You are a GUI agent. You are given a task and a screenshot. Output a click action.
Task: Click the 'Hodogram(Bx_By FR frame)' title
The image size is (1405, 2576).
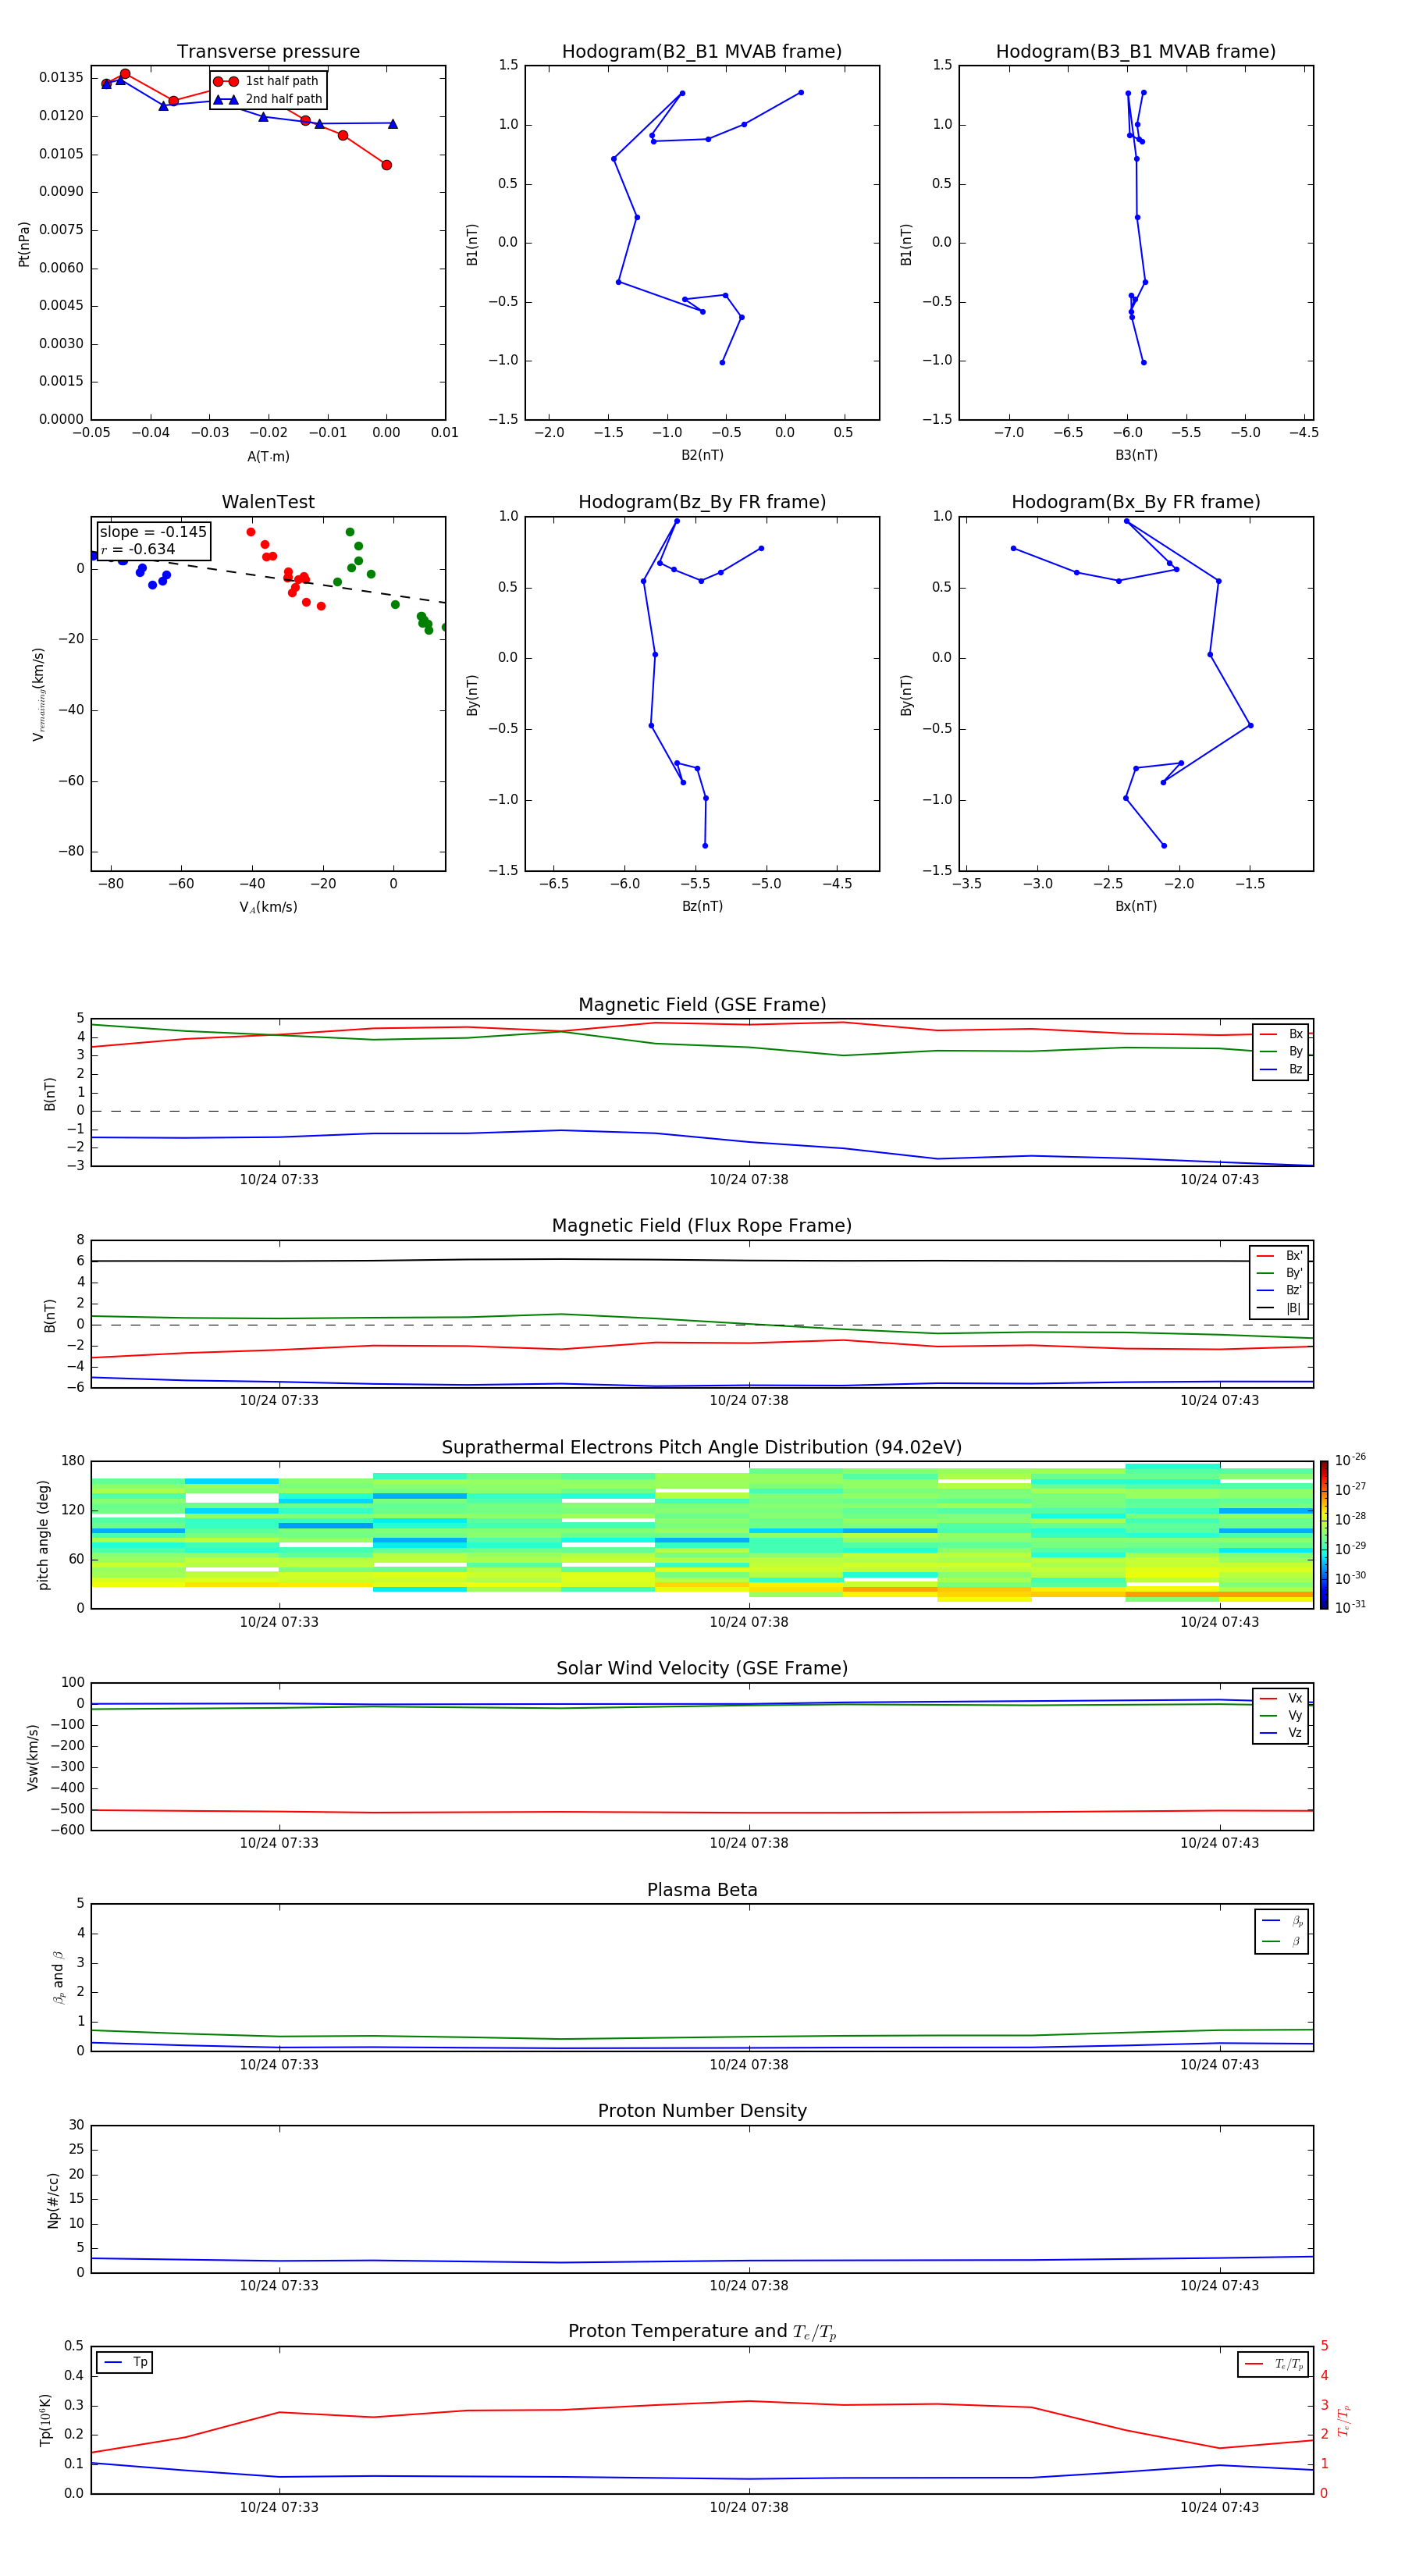1136,502
